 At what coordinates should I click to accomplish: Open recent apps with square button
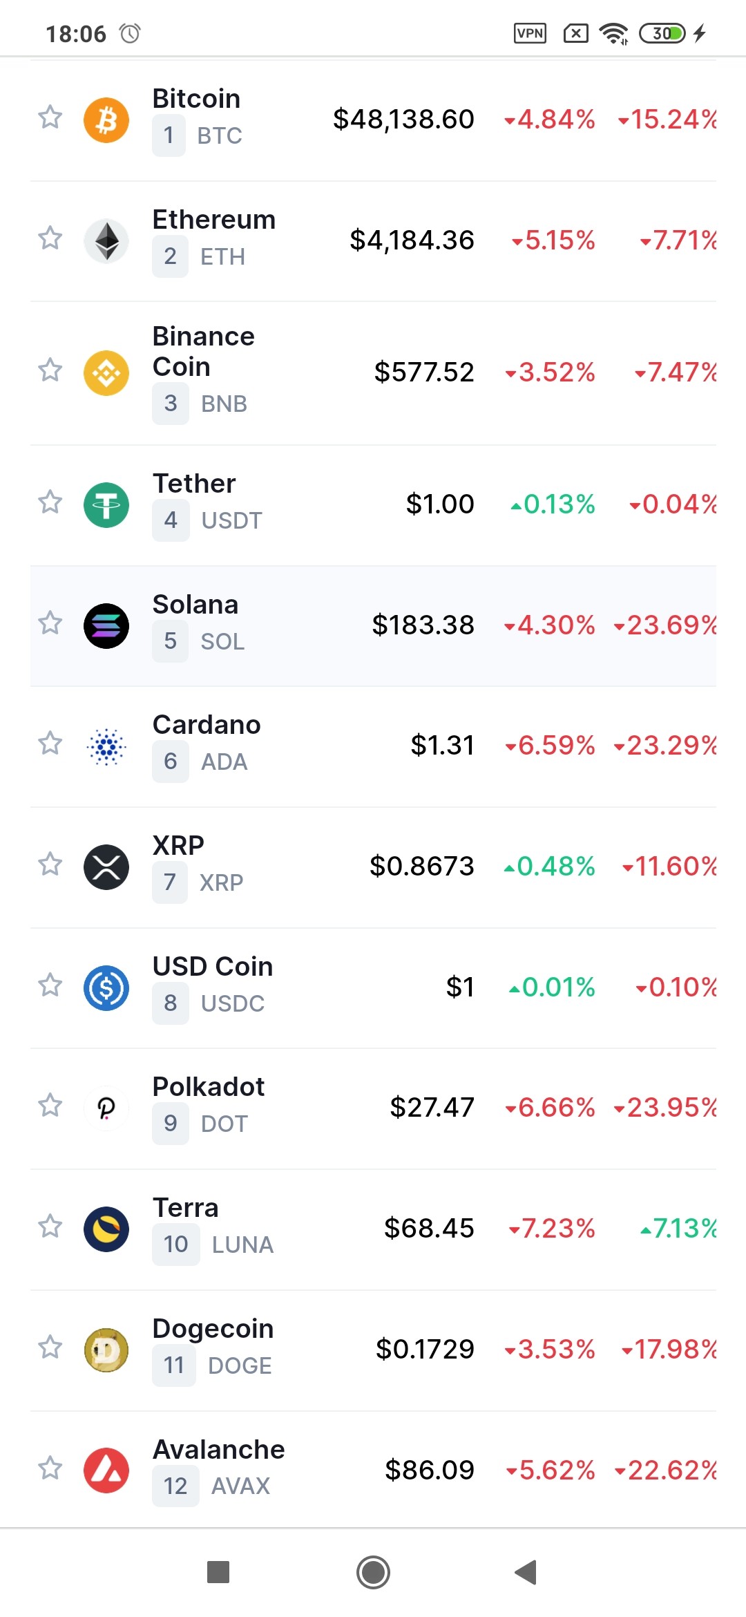coord(218,1572)
